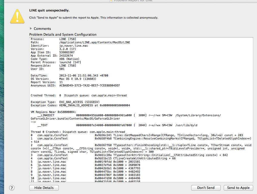The width and height of the screenshot is (257, 194).
Task: Click frame 9 address '0x0044786f'
Action: tap(103, 175)
